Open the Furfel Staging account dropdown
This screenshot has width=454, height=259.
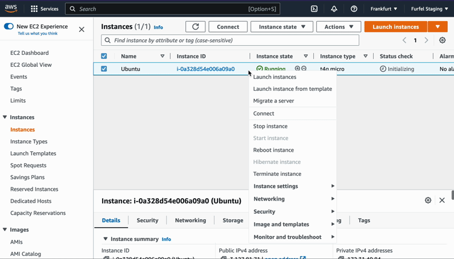(x=429, y=9)
